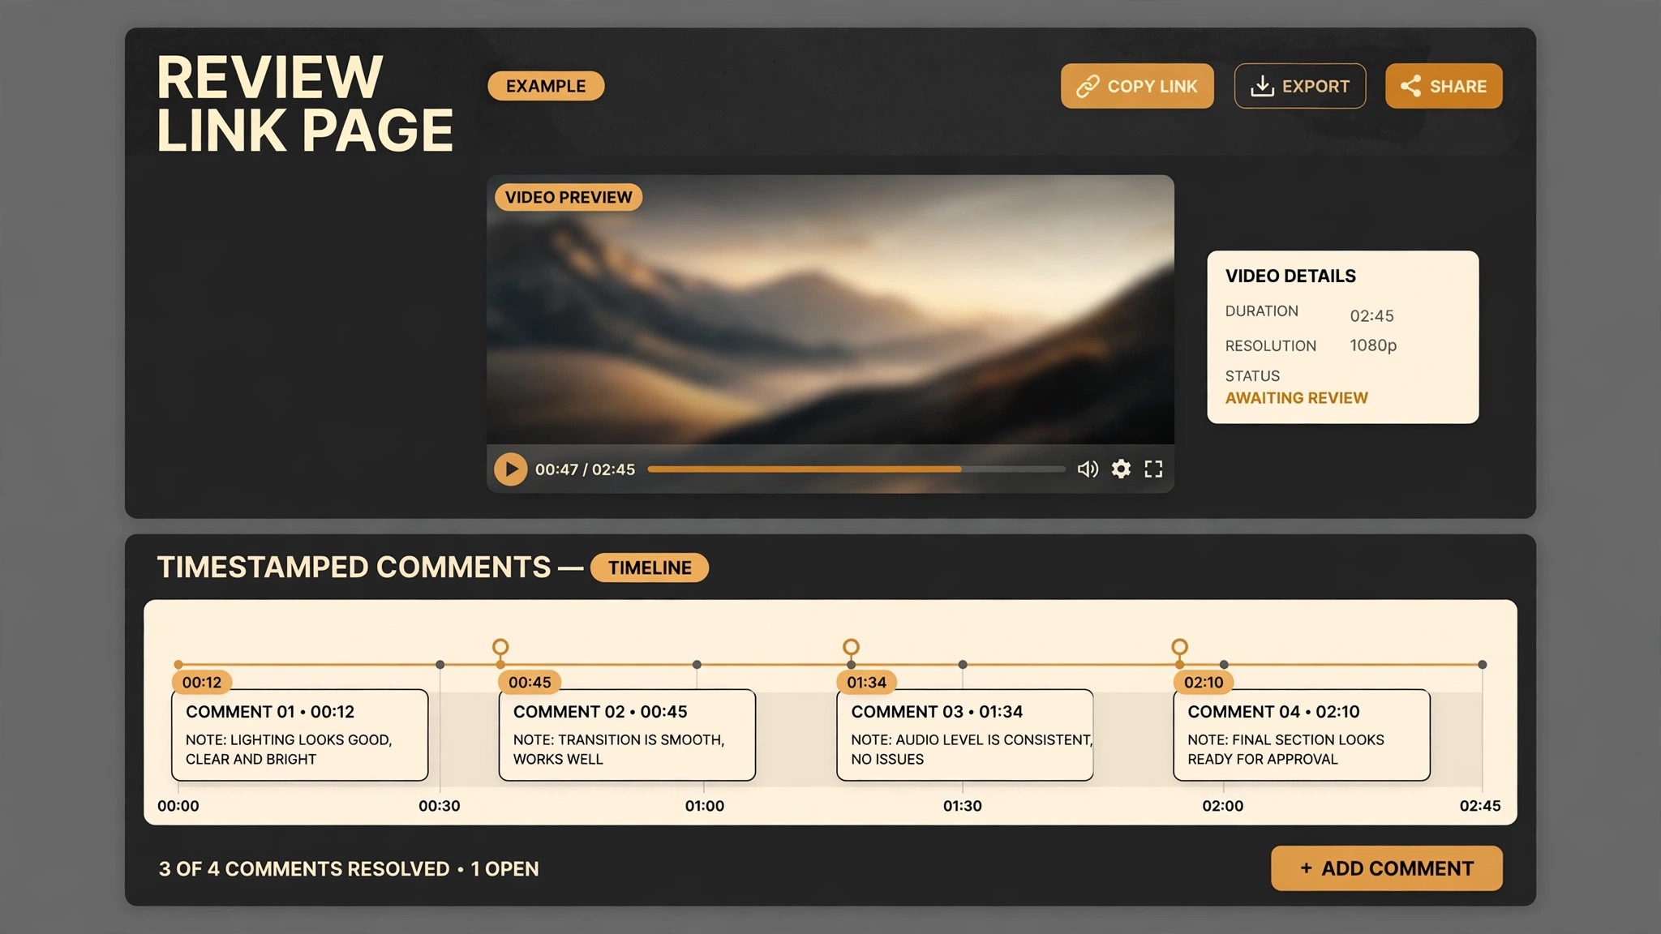This screenshot has width=1661, height=934.
Task: Click the 'REVIEW LINK PAGE' title
Action: point(304,103)
